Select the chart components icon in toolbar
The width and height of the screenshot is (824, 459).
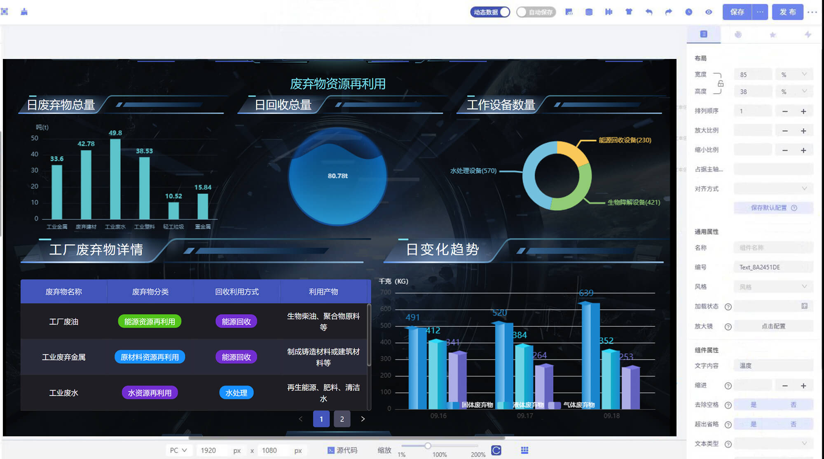coord(609,12)
